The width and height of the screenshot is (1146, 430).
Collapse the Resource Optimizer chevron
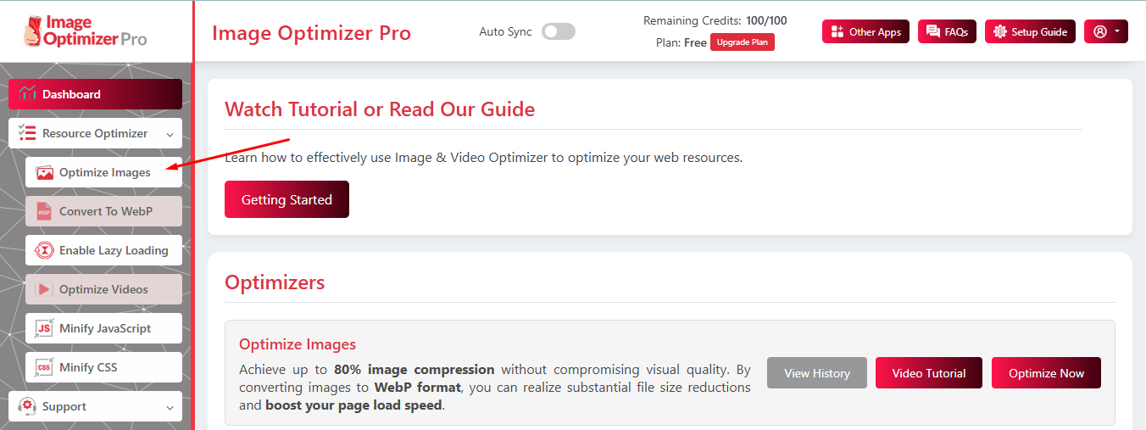[x=170, y=134]
